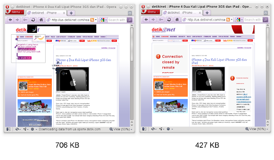Add a new tab in right Opera window

coord(207,13)
